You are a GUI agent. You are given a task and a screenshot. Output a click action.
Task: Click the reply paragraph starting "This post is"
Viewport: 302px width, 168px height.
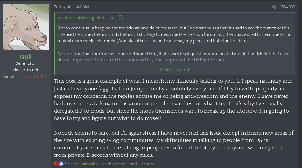coord(173,100)
